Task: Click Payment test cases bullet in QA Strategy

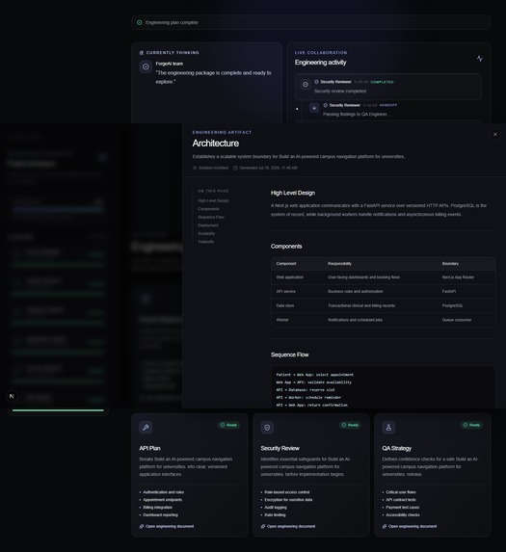Action: click(x=403, y=508)
